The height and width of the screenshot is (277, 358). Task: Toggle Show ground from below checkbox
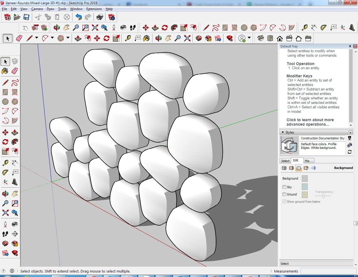pos(284,202)
